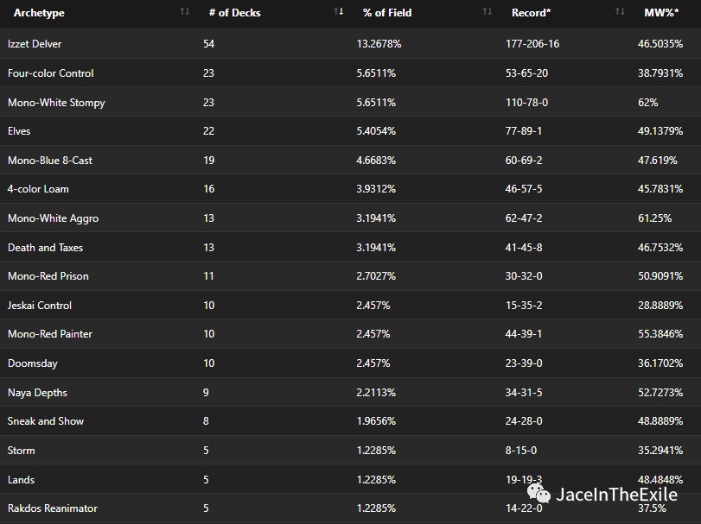Click the sort arrows beside # of Decks
Screen dimensions: 701x524
click(338, 12)
